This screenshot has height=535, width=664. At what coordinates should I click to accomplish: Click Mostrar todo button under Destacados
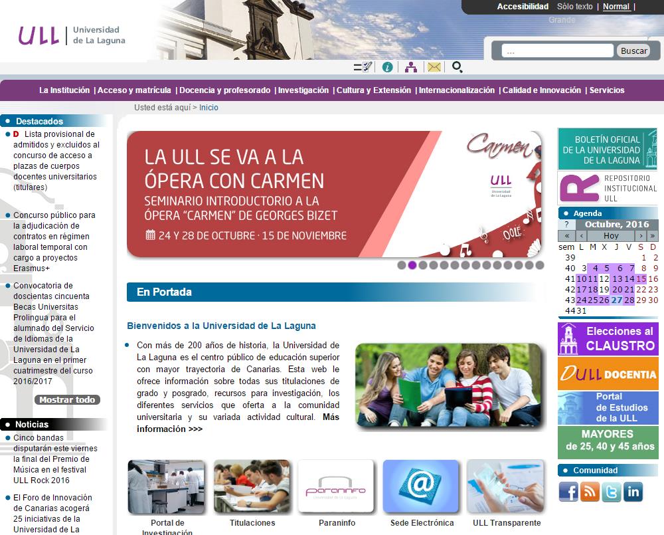67,400
